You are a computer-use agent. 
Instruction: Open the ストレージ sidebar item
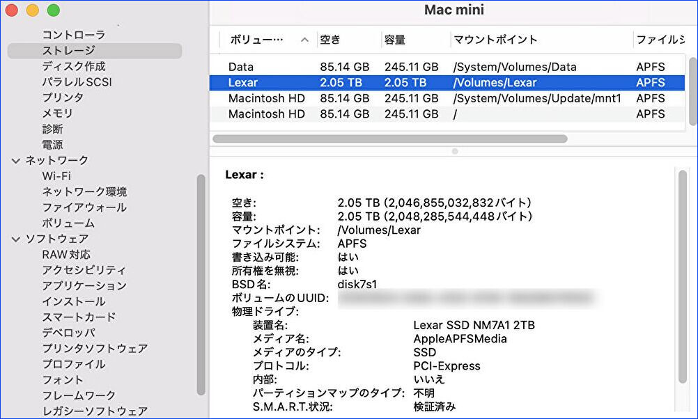[x=95, y=51]
